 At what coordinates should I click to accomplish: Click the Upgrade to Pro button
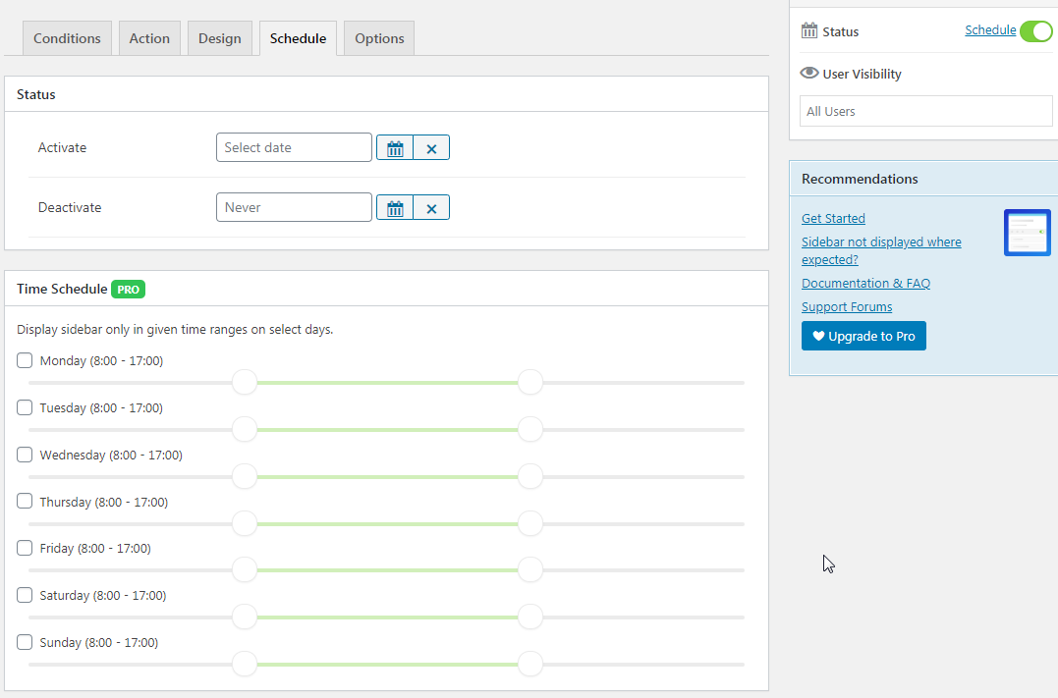click(x=863, y=337)
